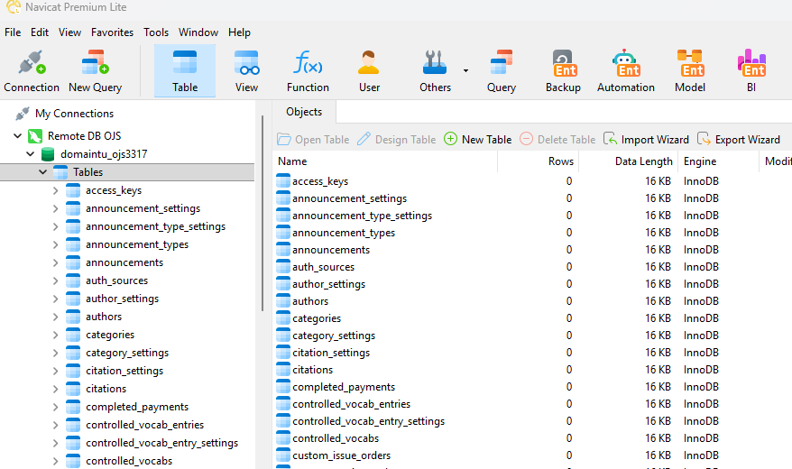The image size is (792, 469).
Task: Click the Delete Table button
Action: (x=557, y=139)
